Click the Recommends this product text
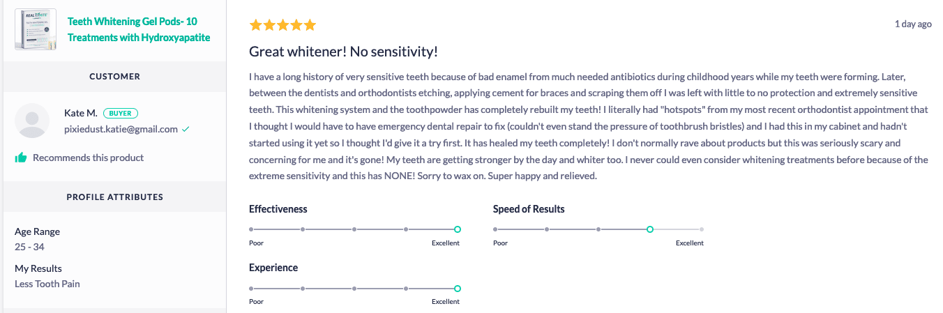This screenshot has height=313, width=943. [88, 158]
